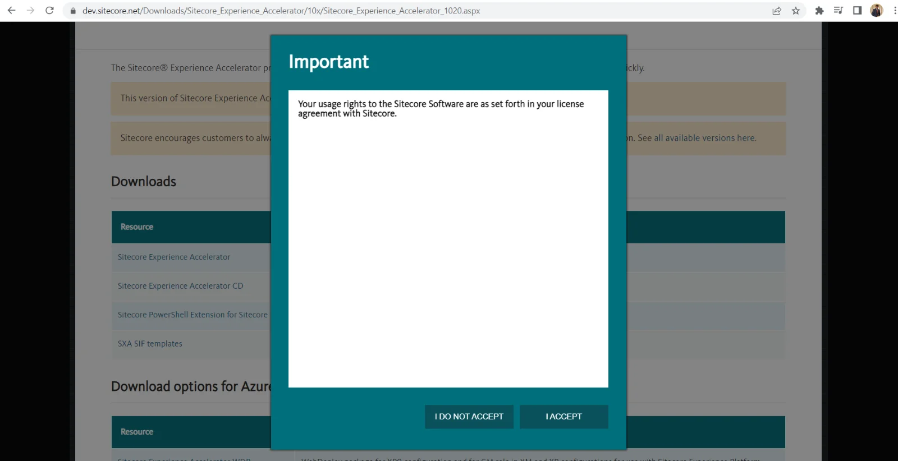The image size is (898, 461).
Task: Click the Important dialog heading
Action: 329,62
